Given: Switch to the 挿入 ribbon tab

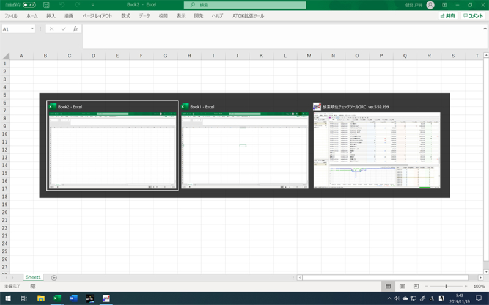Looking at the screenshot, I should tap(51, 16).
